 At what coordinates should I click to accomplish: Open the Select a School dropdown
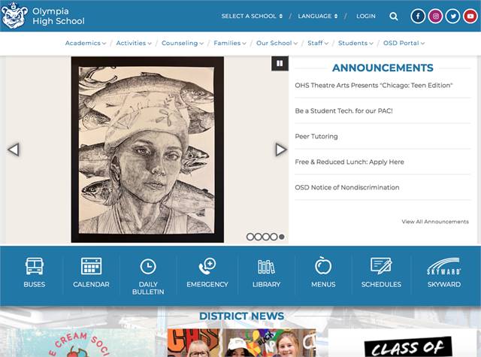point(252,17)
